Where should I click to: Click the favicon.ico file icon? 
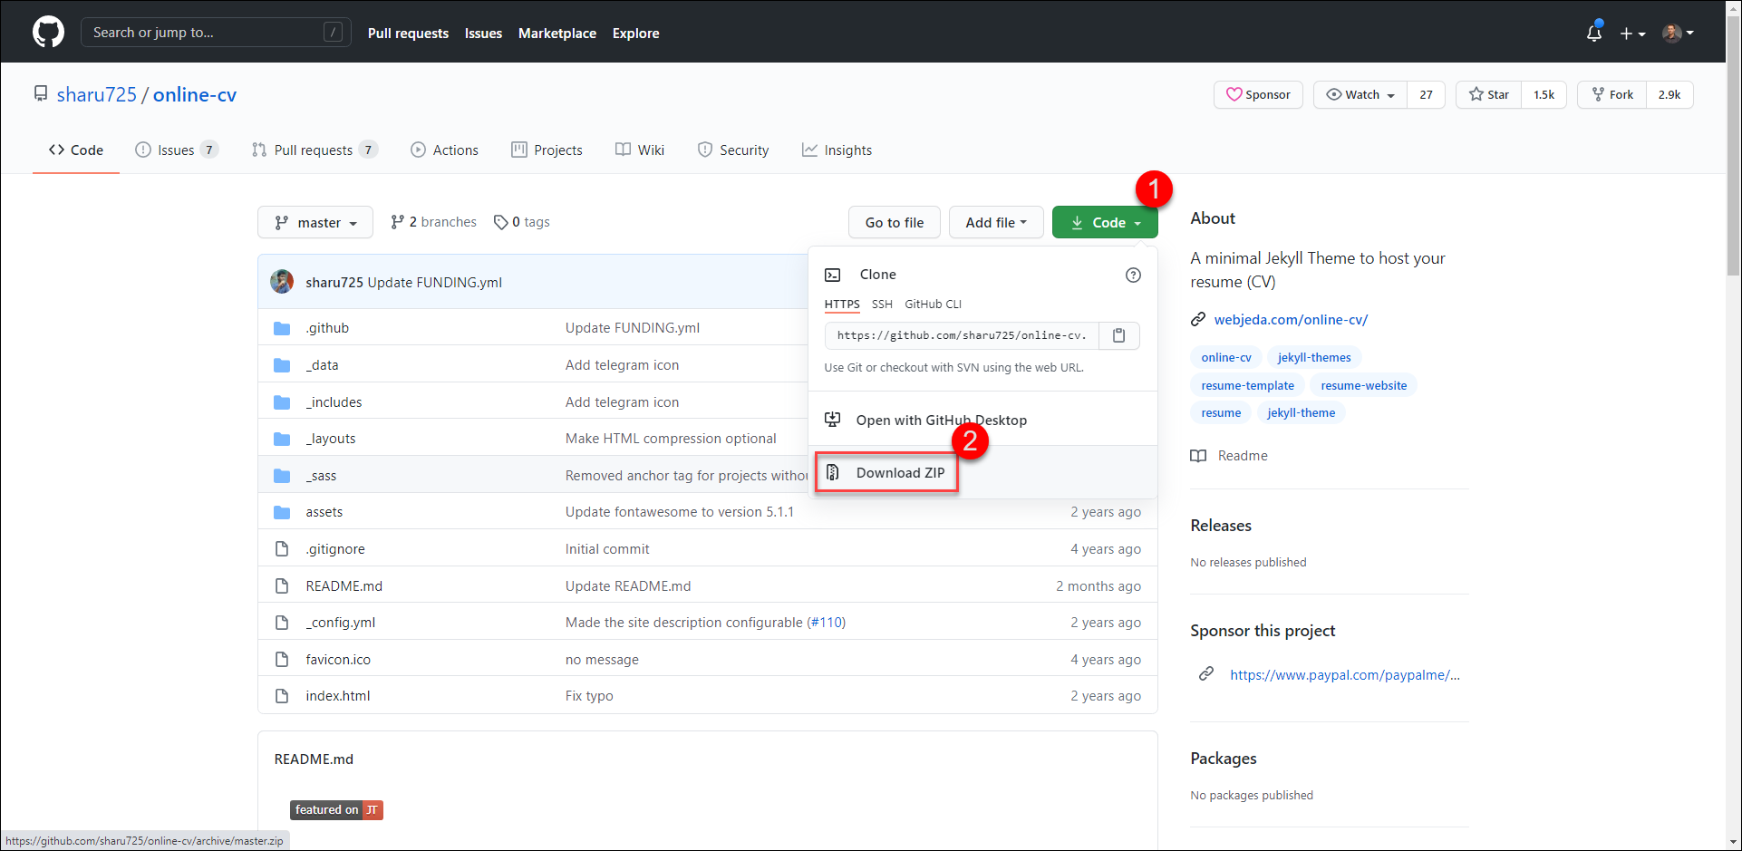coord(282,660)
